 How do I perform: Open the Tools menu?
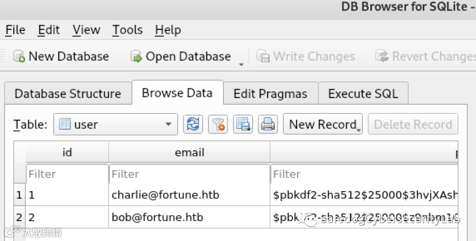pyautogui.click(x=127, y=30)
